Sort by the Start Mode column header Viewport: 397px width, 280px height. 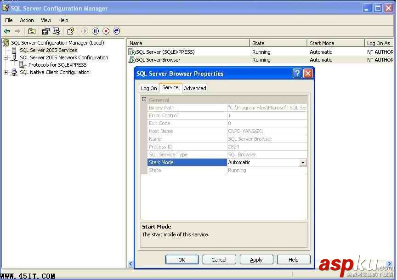[336, 43]
